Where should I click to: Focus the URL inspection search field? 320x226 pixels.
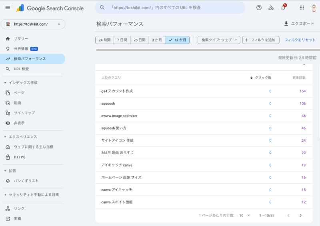pos(170,8)
